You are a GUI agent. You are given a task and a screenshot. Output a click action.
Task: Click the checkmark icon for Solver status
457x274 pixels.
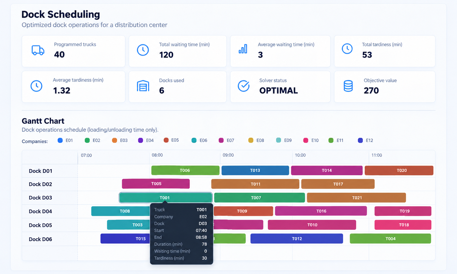(x=244, y=86)
